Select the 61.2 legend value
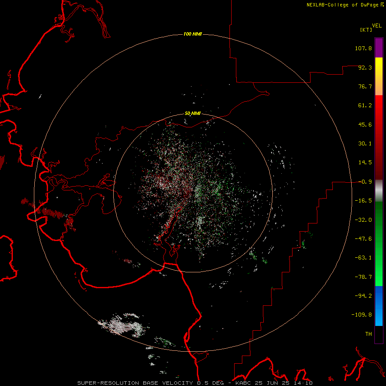 [x=365, y=106]
